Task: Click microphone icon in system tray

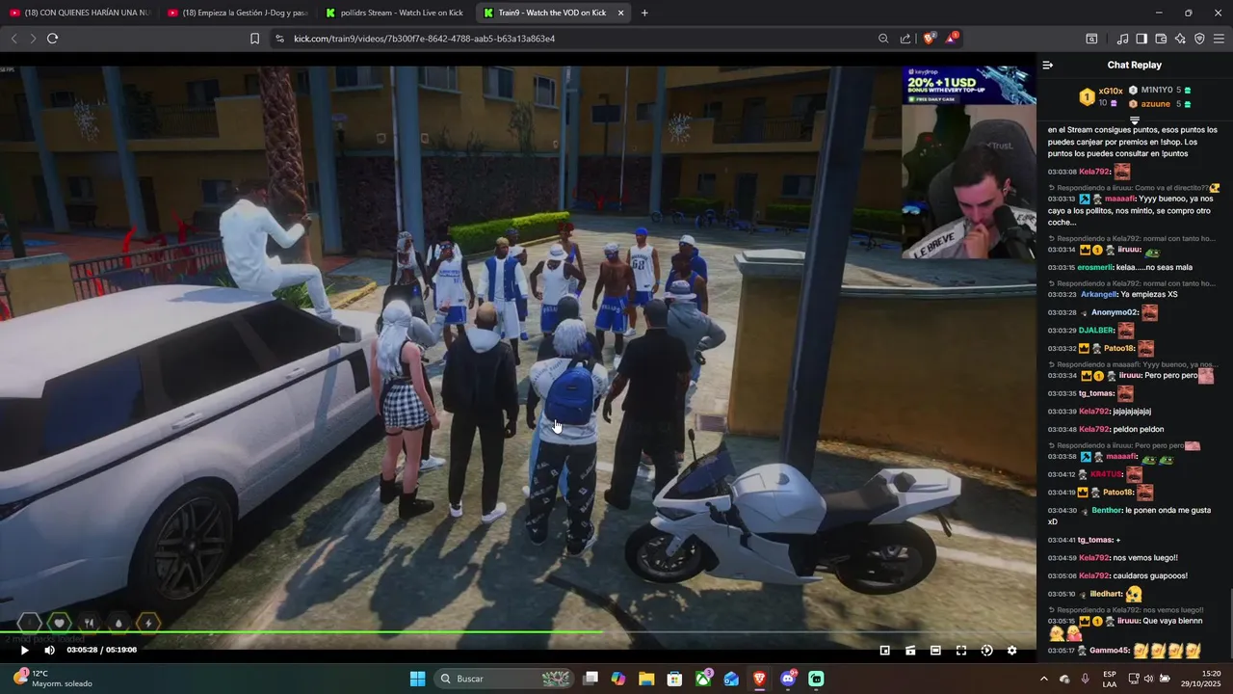Action: pyautogui.click(x=1086, y=679)
